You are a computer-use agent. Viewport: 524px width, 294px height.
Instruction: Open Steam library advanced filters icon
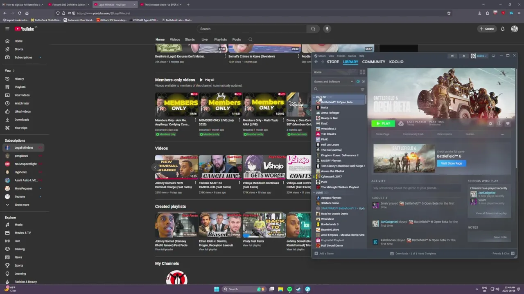[362, 89]
